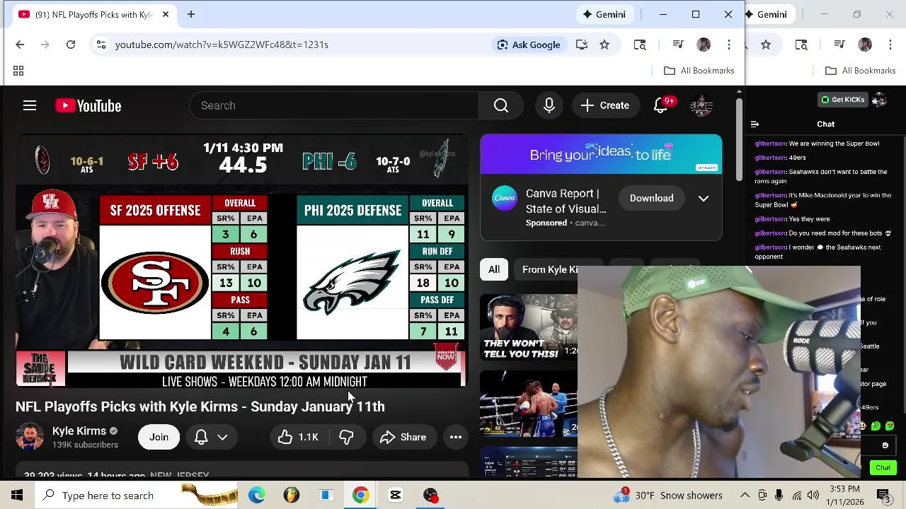The image size is (906, 509).
Task: Expand notification bell dropdown beside Join
Action: (x=211, y=437)
